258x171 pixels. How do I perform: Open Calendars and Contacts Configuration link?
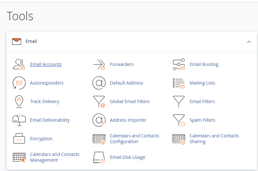[x=134, y=139]
